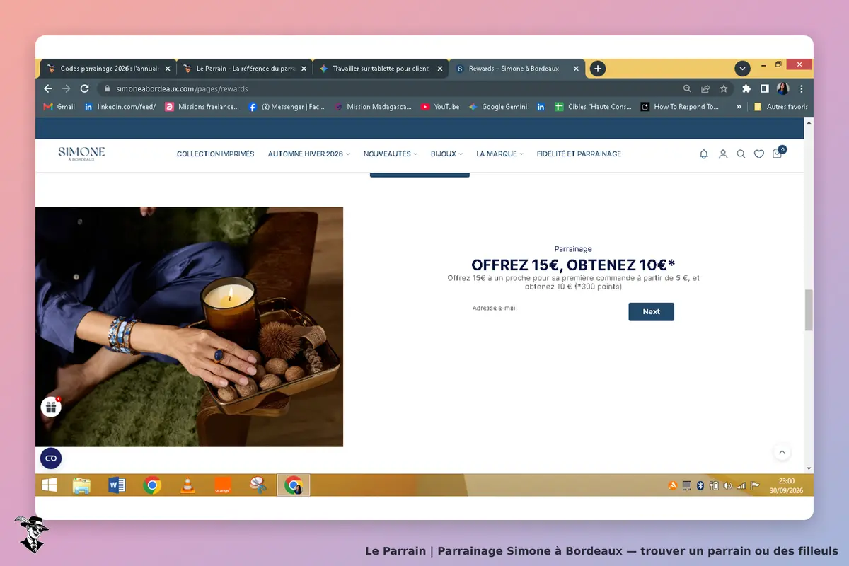Screen dimensions: 849x566
Task: Open VLC from the taskbar
Action: [x=187, y=485]
